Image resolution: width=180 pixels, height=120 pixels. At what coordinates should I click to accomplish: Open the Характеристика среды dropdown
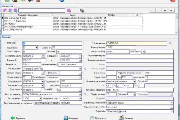(134, 82)
